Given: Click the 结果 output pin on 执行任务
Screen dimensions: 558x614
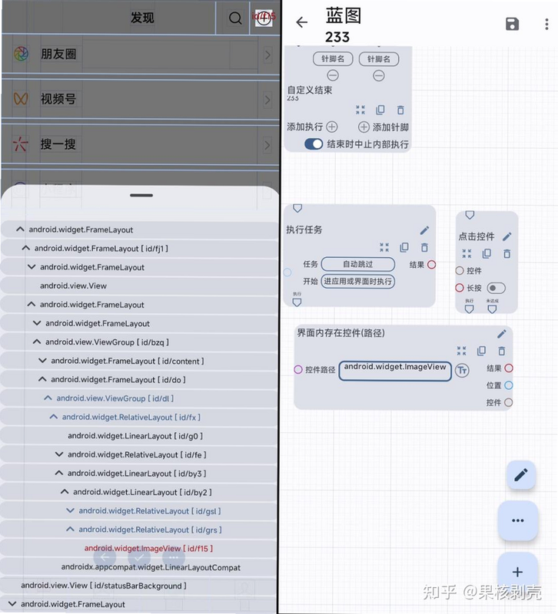Looking at the screenshot, I should [x=431, y=265].
